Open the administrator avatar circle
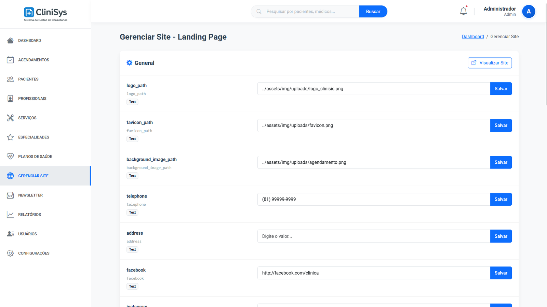The height and width of the screenshot is (307, 547). tap(528, 12)
